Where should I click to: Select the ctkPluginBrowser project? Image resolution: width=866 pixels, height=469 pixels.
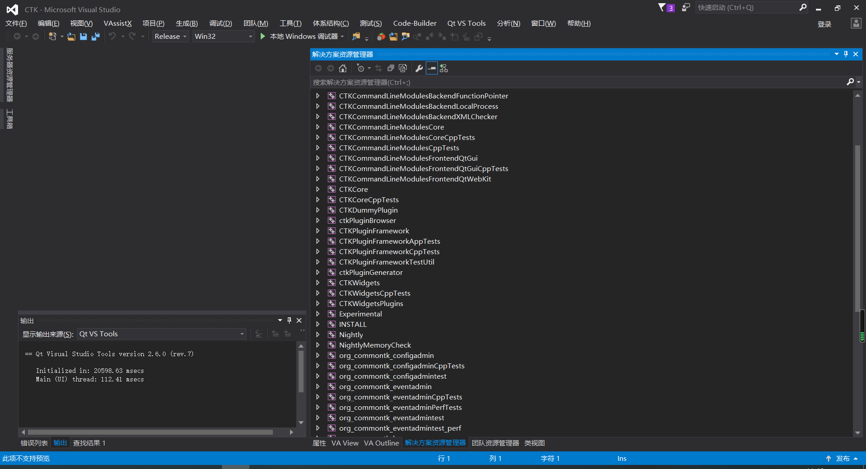tap(368, 220)
